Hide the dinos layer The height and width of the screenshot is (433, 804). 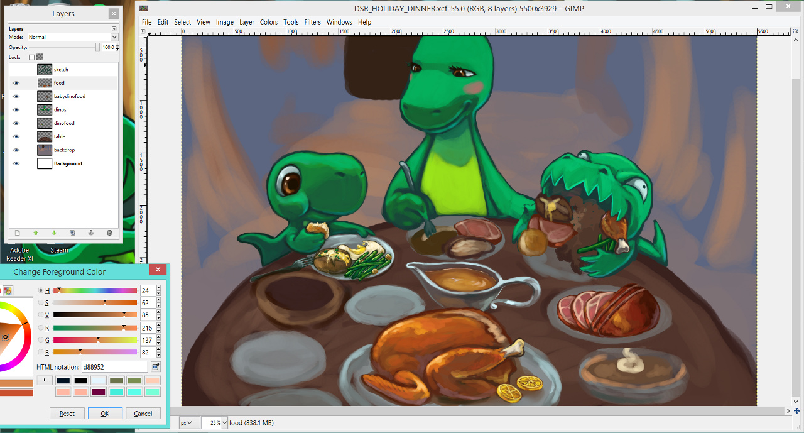pos(16,110)
